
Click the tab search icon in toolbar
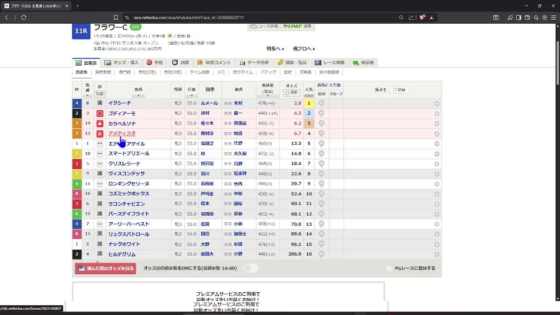click(x=496, y=17)
